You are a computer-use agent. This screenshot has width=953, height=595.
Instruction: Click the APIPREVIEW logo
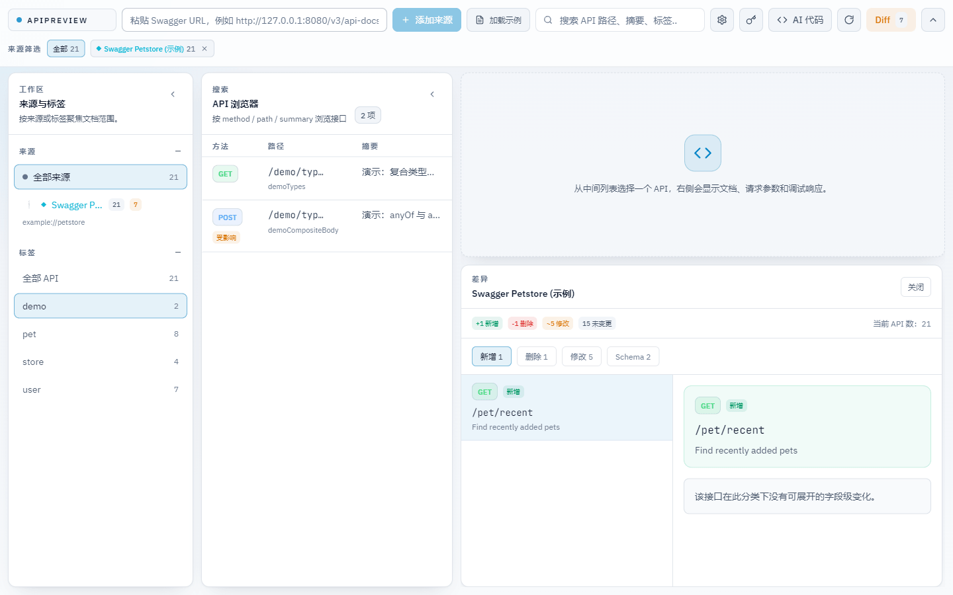point(62,20)
